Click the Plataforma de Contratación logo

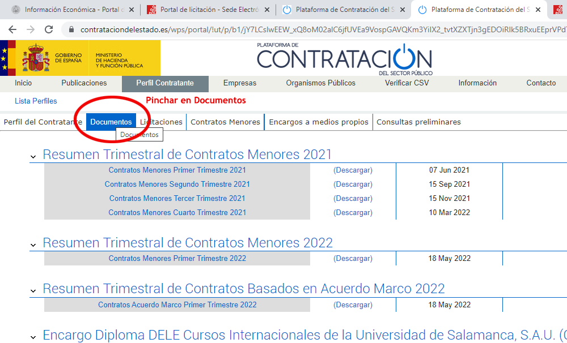(x=345, y=59)
